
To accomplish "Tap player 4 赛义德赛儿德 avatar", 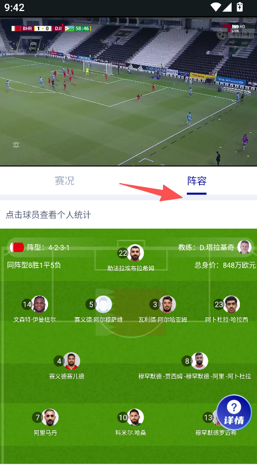I will [x=71, y=361].
